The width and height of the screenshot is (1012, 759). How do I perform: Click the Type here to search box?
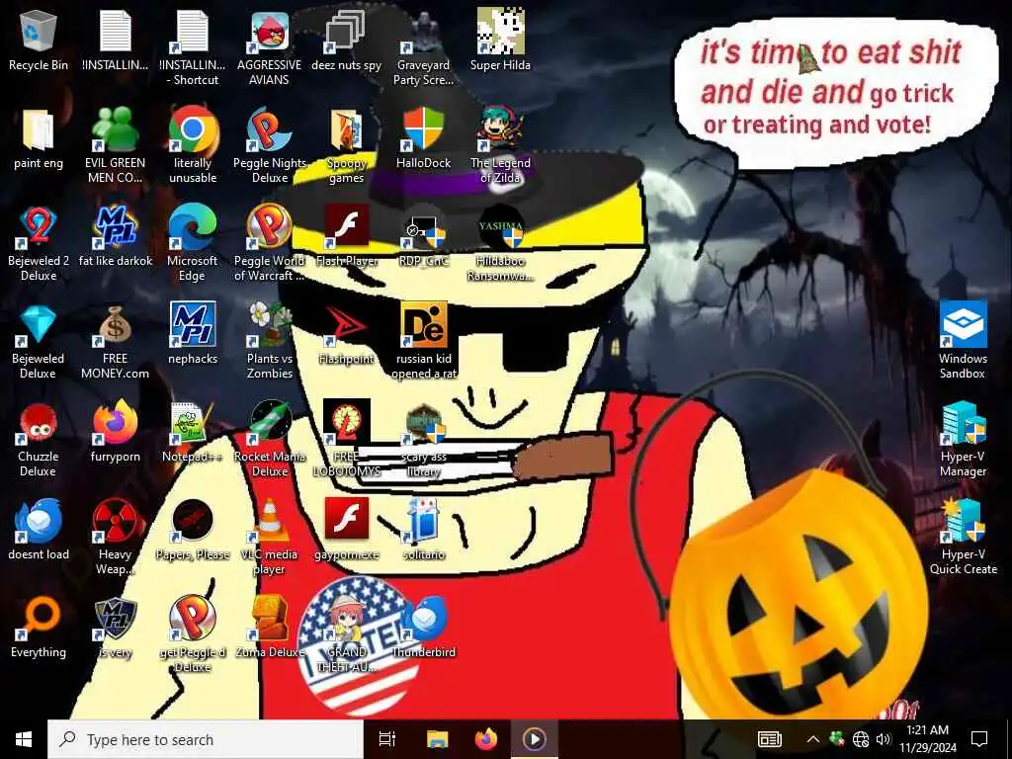coord(206,739)
